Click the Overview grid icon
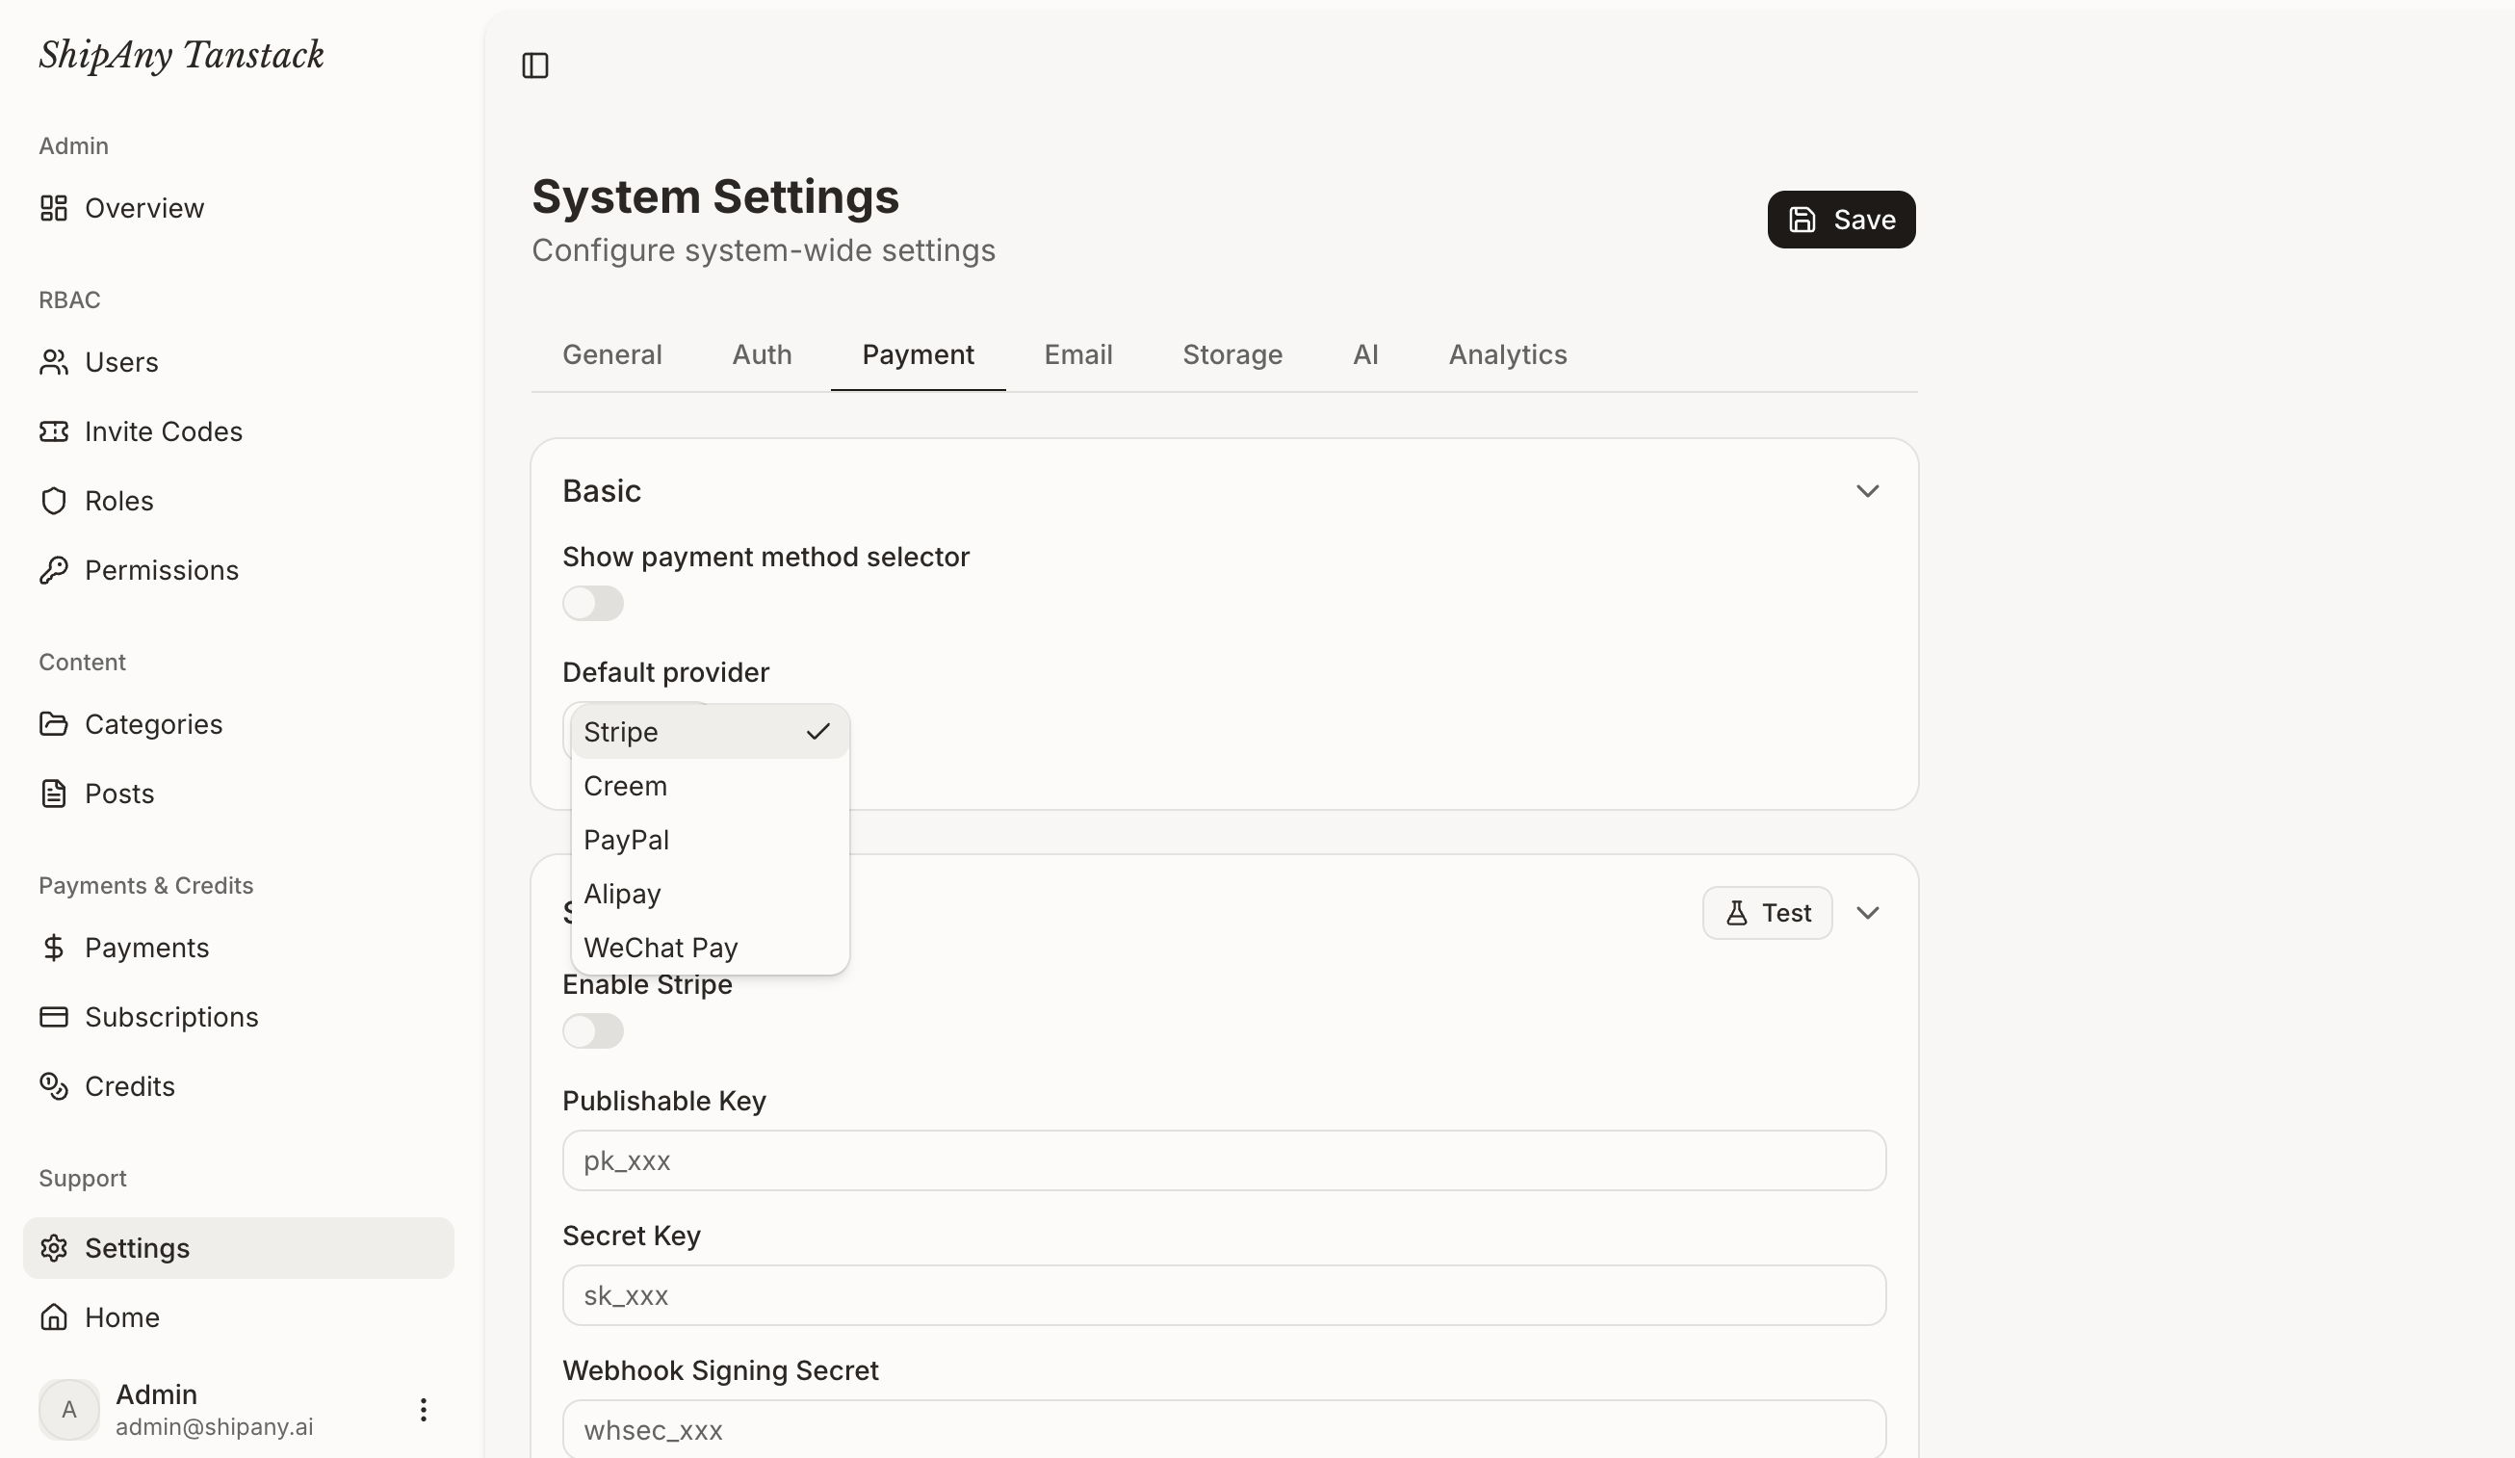Image resolution: width=2515 pixels, height=1458 pixels. click(54, 208)
